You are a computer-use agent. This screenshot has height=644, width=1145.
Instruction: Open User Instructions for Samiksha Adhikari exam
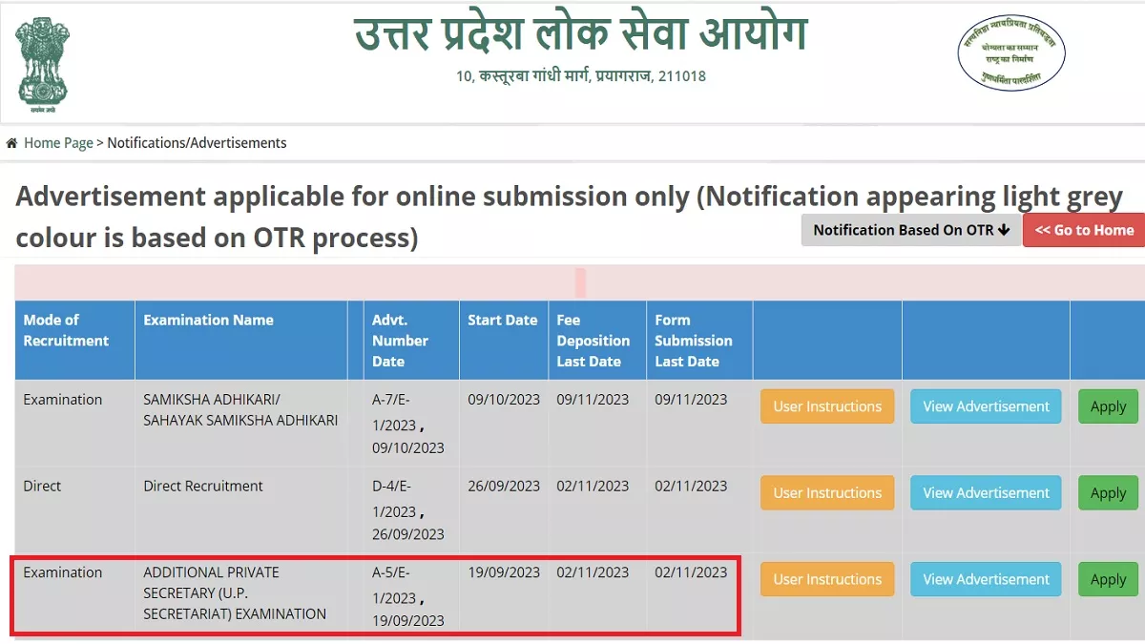(x=826, y=406)
